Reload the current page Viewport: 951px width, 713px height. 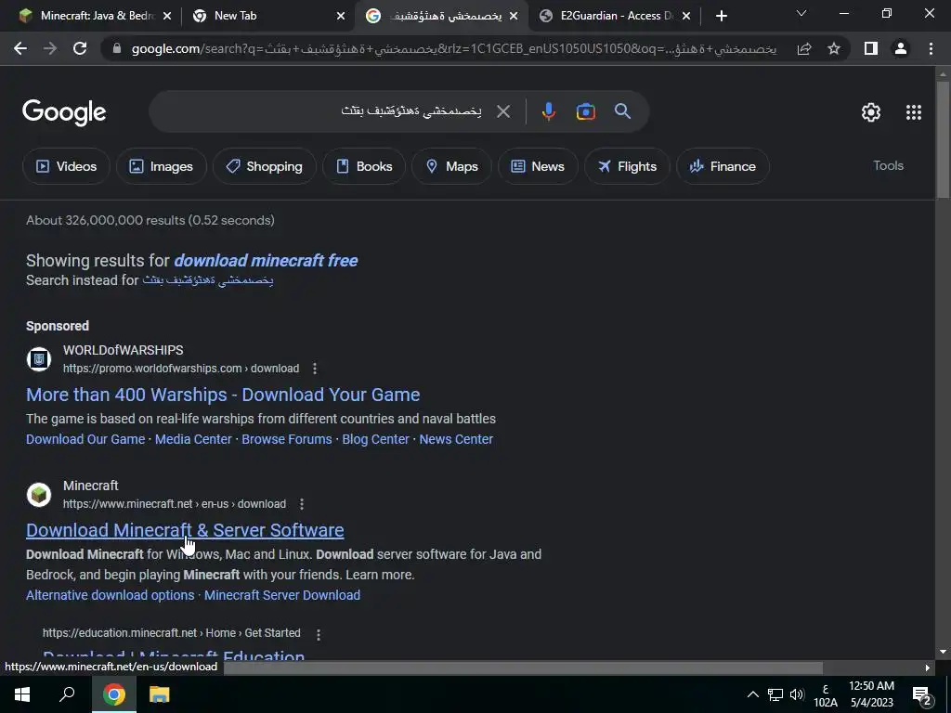point(80,48)
